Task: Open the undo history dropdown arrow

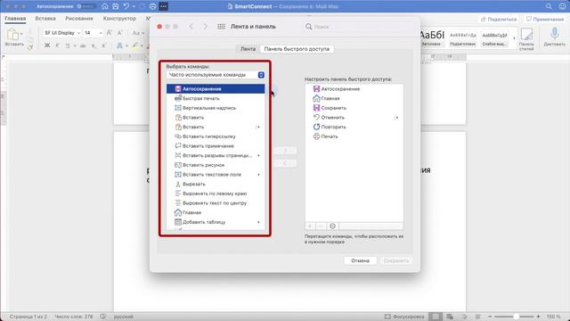Action: [x=134, y=6]
